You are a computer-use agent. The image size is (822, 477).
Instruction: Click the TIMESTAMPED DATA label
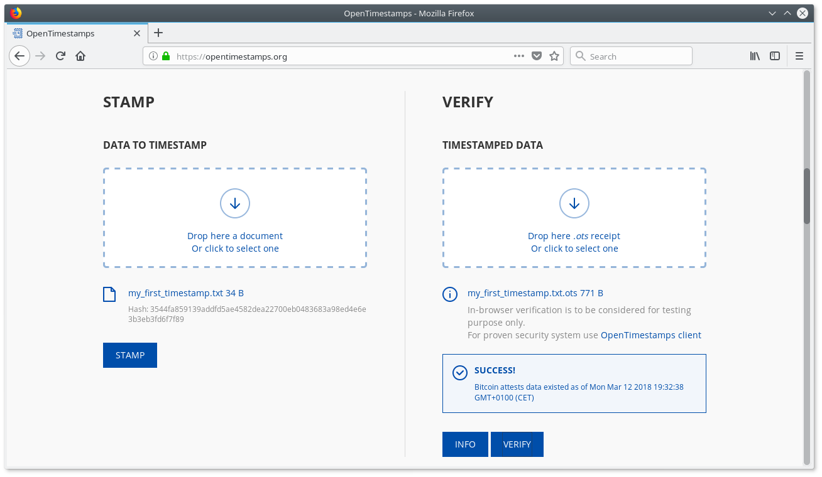(x=493, y=145)
